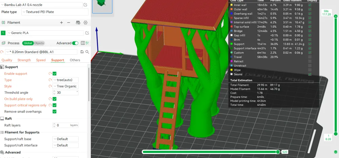Reset support Type to default
This screenshot has height=158, width=339.
tap(50, 80)
